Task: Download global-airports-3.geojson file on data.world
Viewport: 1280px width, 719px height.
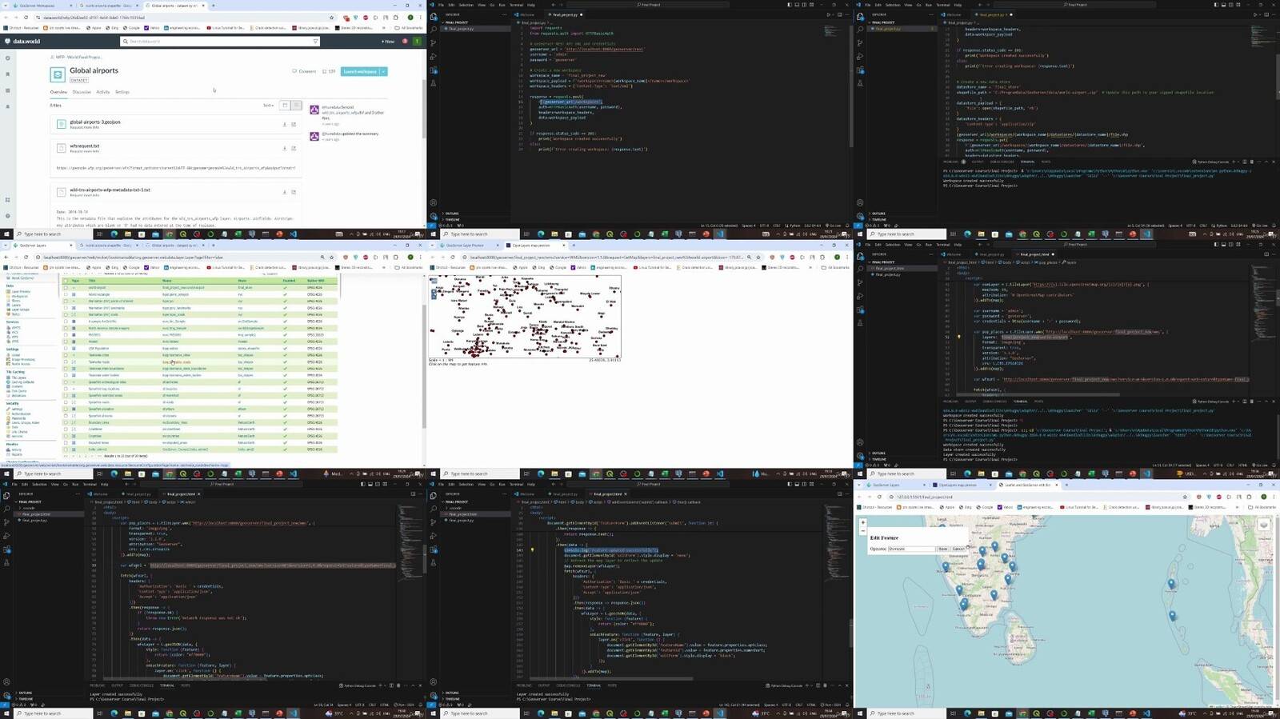Action: (285, 124)
